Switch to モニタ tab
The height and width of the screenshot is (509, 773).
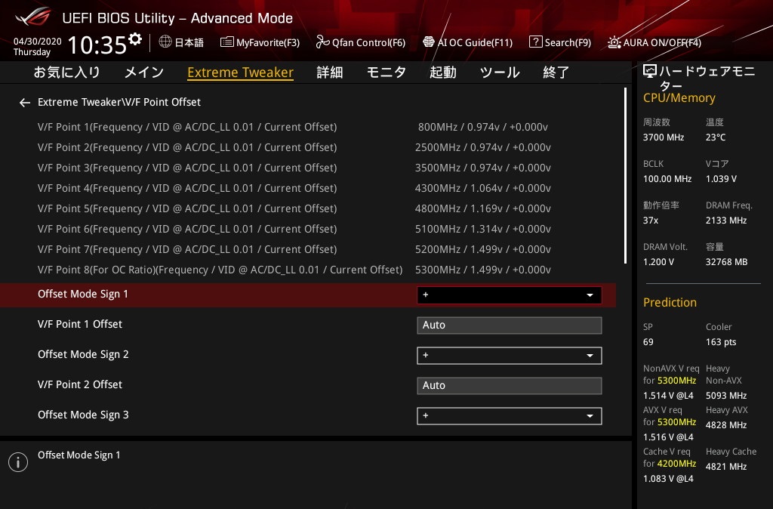click(386, 72)
